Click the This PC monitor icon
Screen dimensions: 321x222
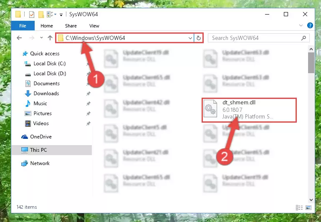[x=25, y=150]
